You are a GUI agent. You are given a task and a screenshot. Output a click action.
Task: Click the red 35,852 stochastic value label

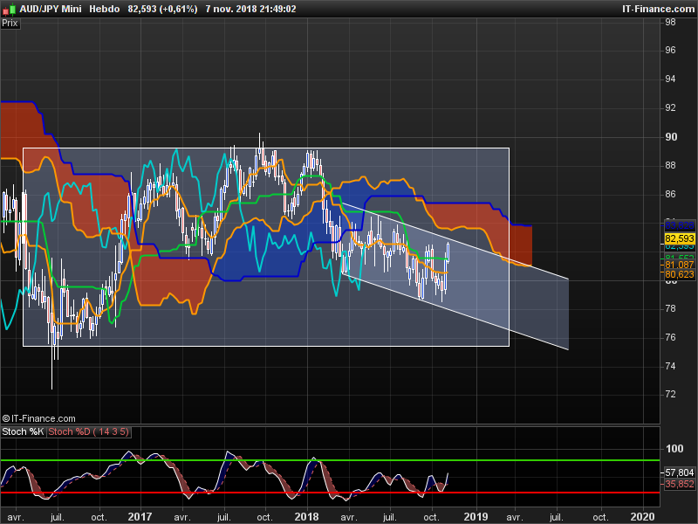(x=680, y=484)
